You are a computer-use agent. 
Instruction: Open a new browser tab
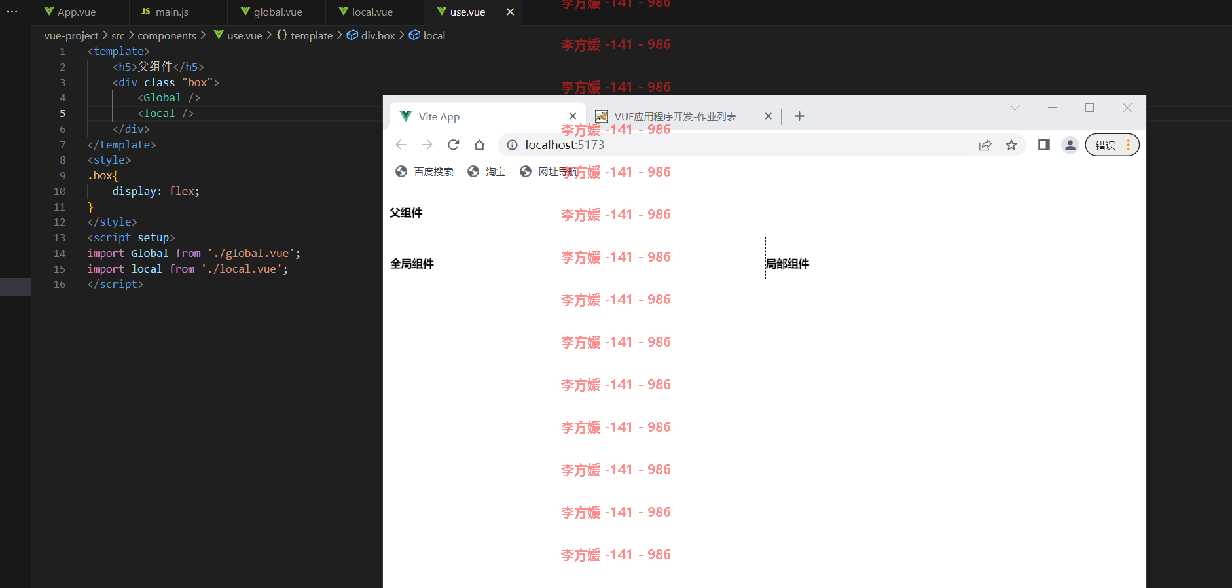[x=799, y=116]
